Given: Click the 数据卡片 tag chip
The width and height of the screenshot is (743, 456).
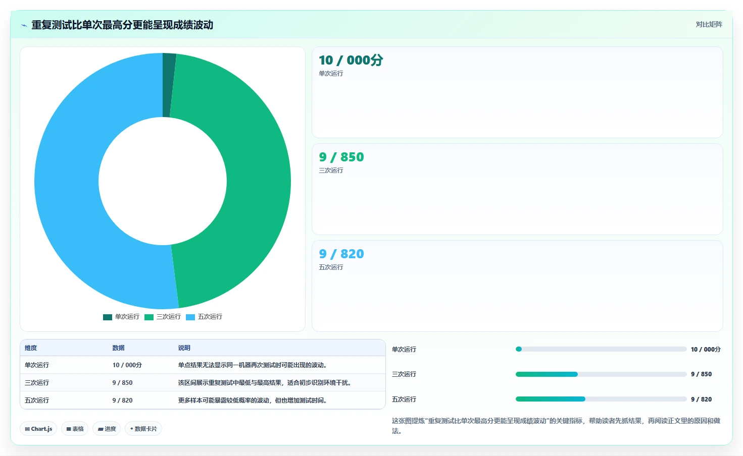Looking at the screenshot, I should 143,429.
